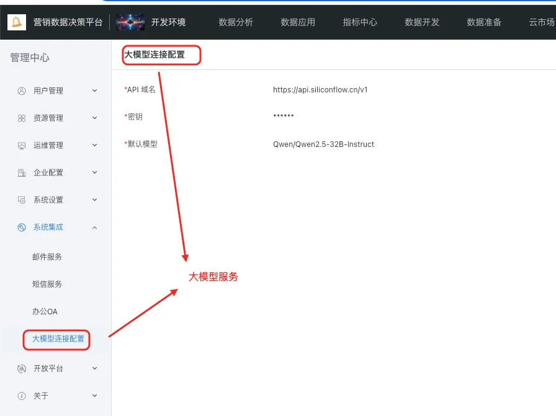Open the 数据分析 top menu
This screenshot has height=416, width=556.
pos(236,22)
